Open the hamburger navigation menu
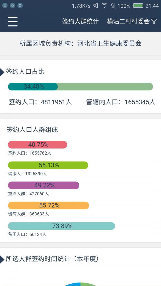The width and height of the screenshot is (161, 286). coord(13,21)
